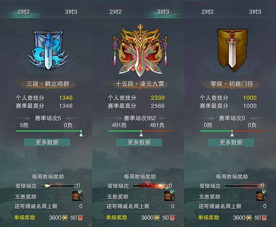Image resolution: width=276 pixels, height=227 pixels.
Task: Open 更多数据 in the left panel
Action: tap(47, 142)
